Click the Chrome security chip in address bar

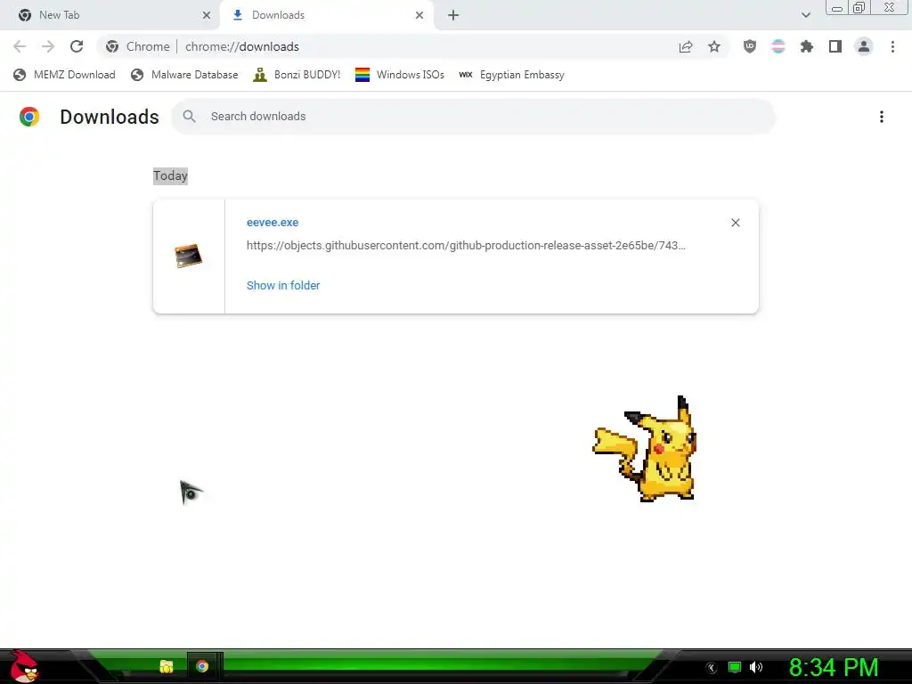[x=138, y=46]
